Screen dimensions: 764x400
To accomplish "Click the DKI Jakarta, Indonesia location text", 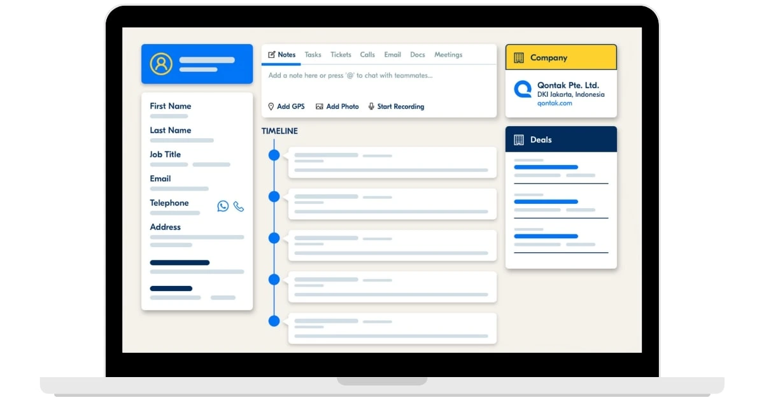I will [x=571, y=94].
